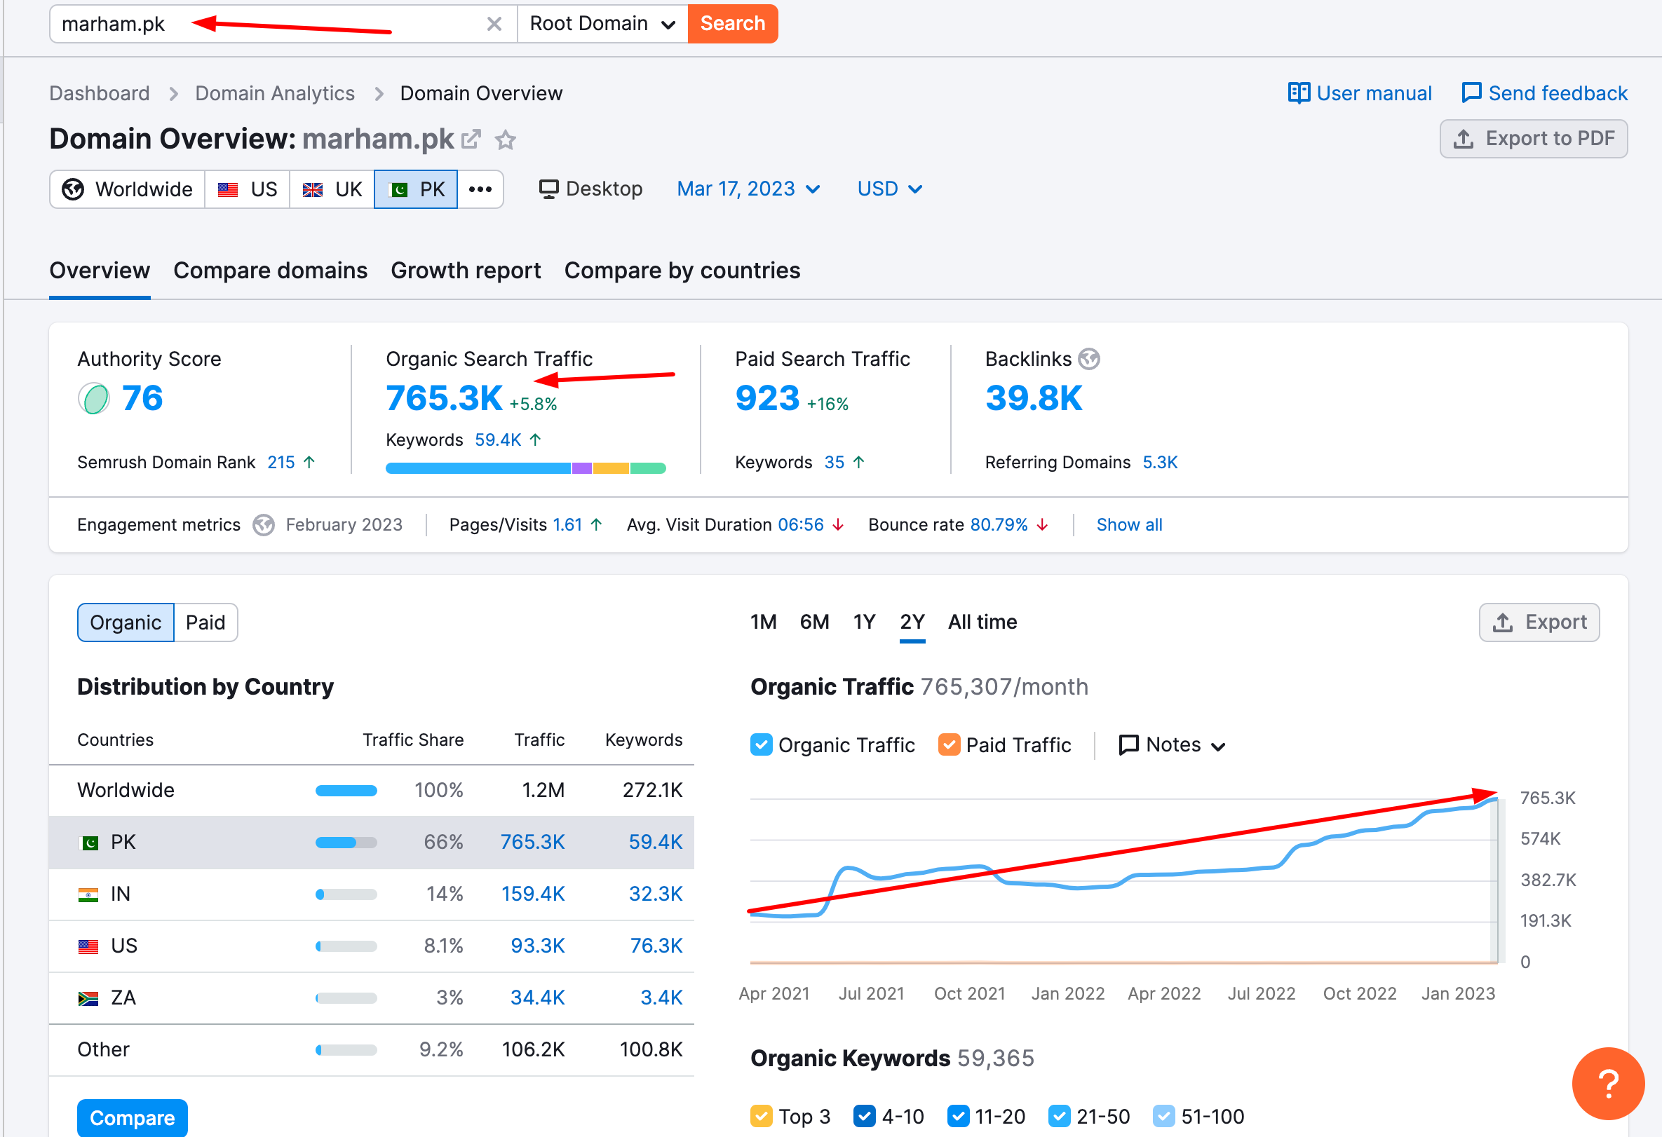Click Referring Domains 5.3K value
The width and height of the screenshot is (1662, 1137).
(x=1159, y=463)
